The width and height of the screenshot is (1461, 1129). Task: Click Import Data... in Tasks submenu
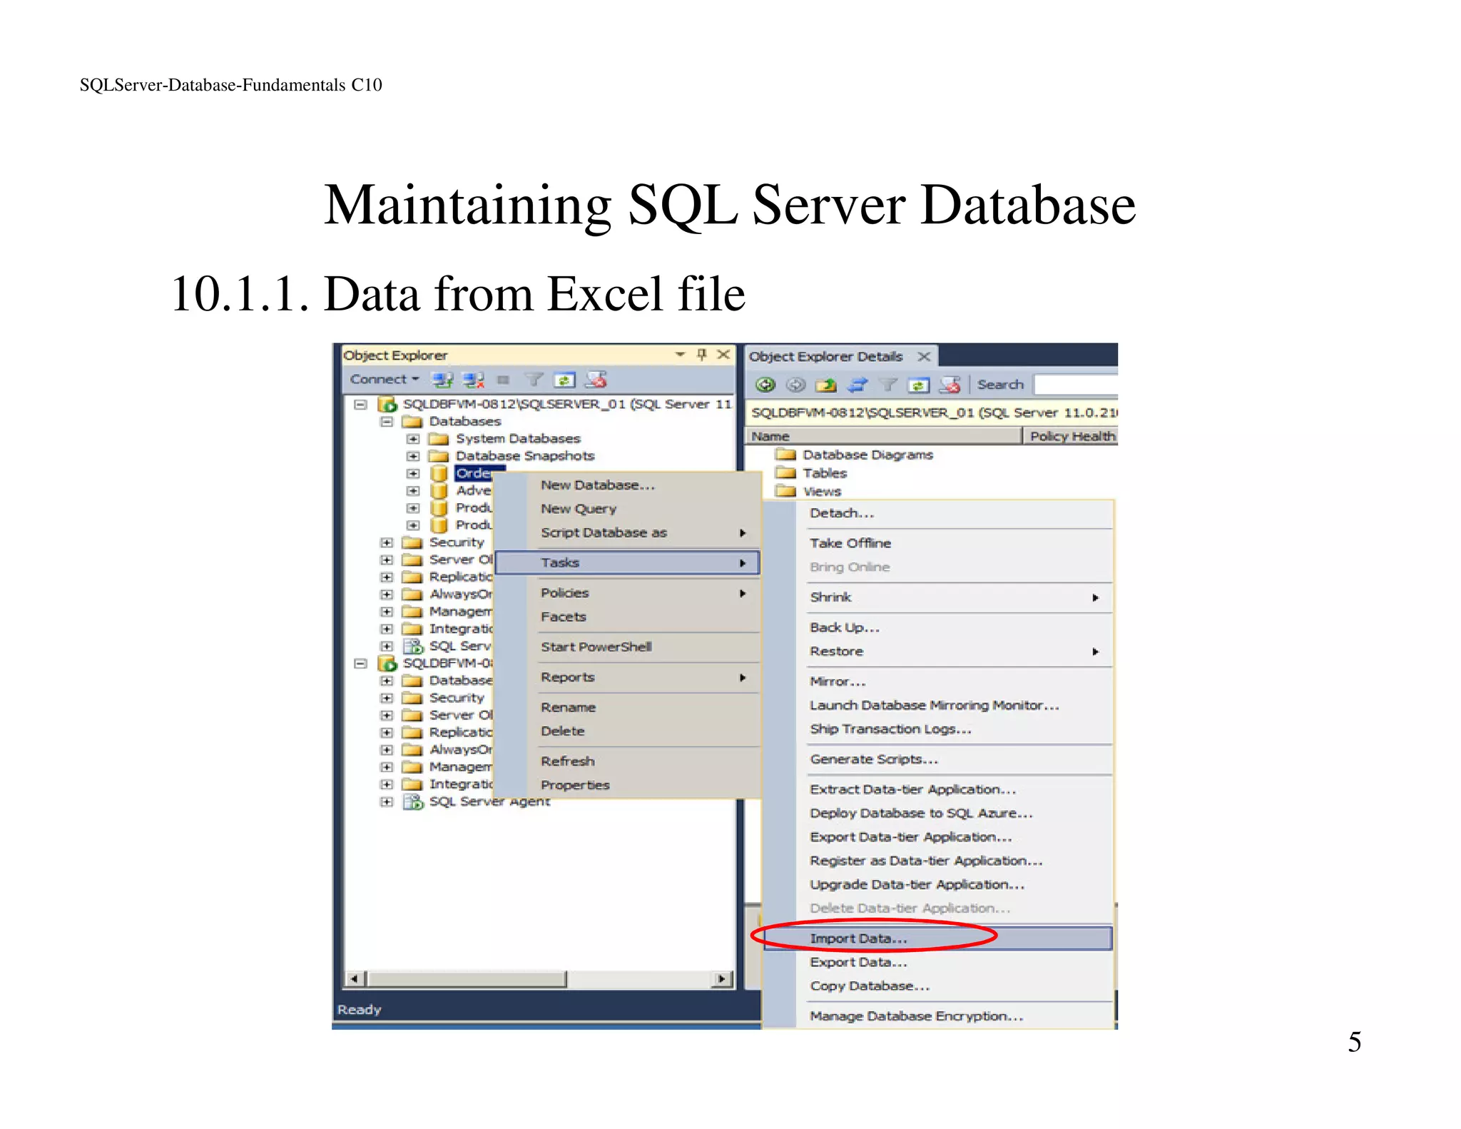tap(938, 938)
